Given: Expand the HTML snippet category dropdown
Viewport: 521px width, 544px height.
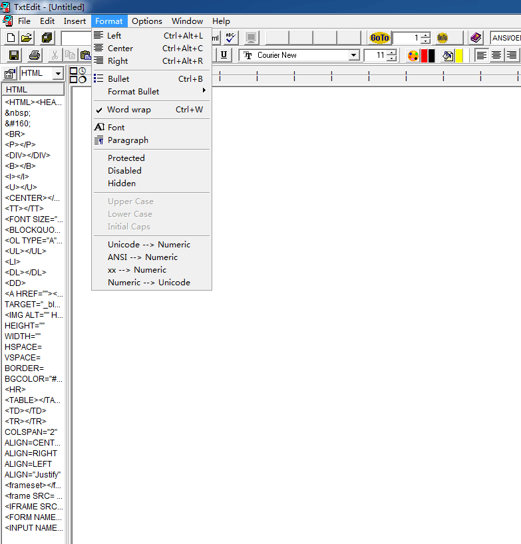Looking at the screenshot, I should click(58, 73).
